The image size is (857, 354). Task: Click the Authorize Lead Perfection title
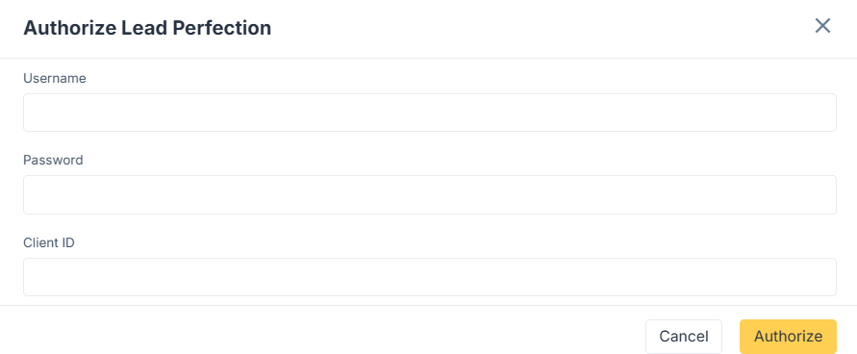(x=147, y=28)
